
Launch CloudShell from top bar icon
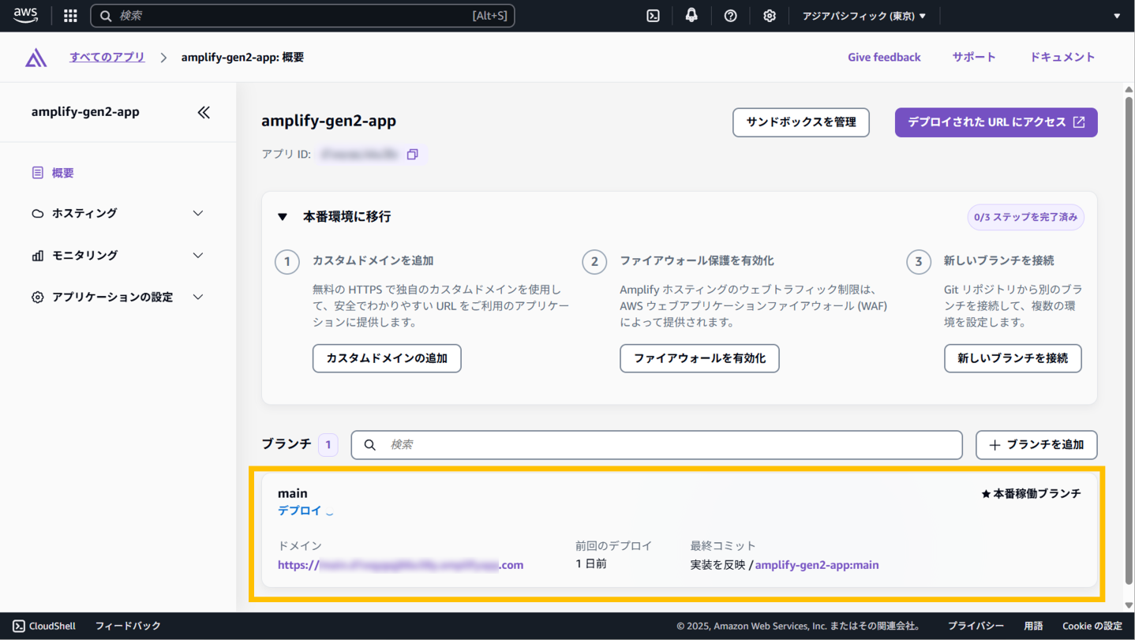[x=653, y=16]
